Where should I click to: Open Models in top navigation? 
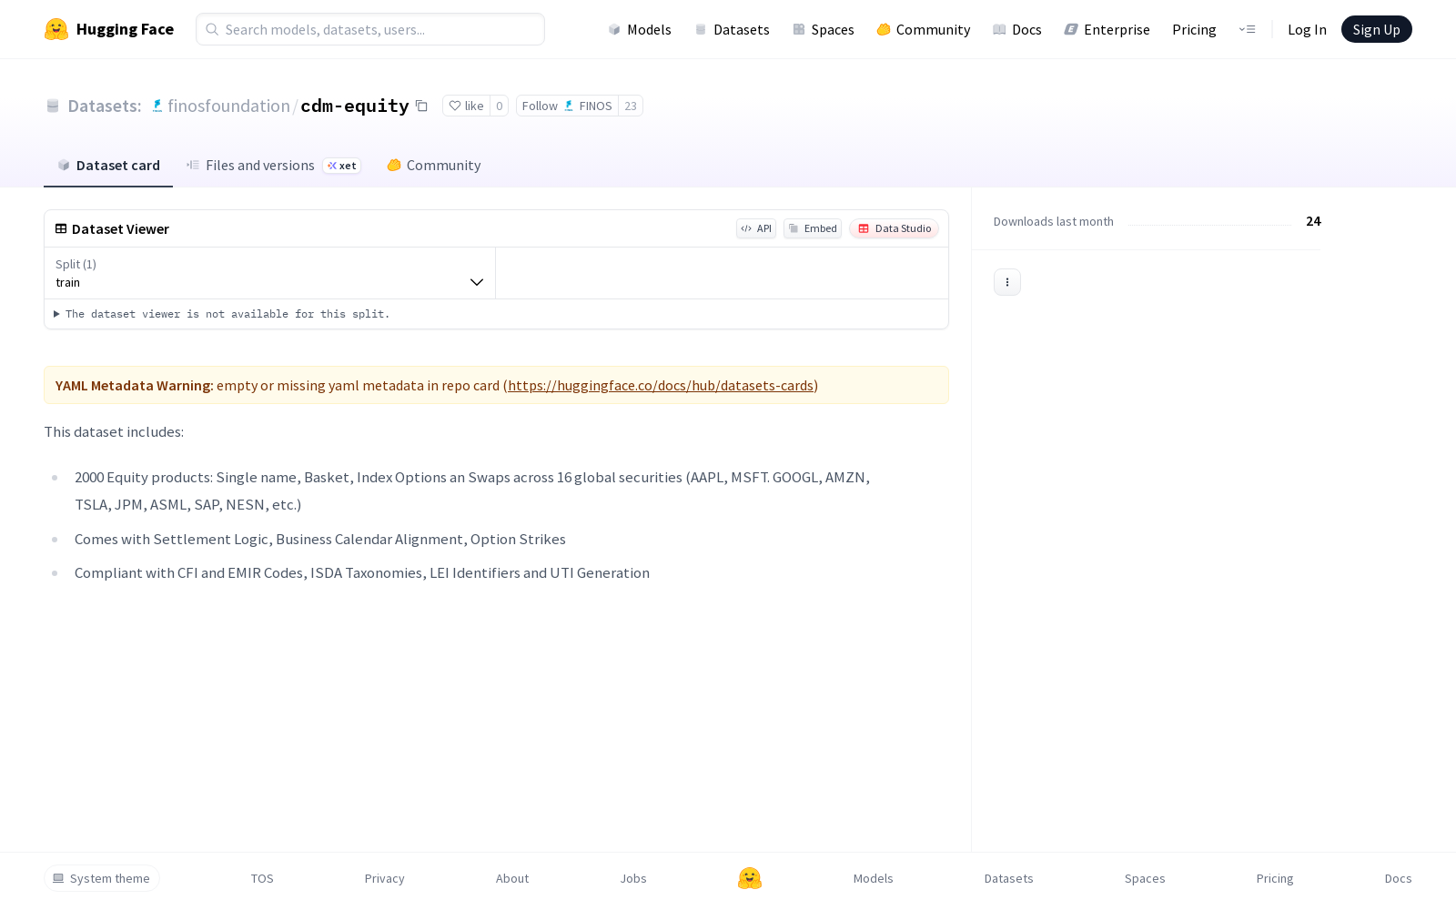(x=640, y=29)
